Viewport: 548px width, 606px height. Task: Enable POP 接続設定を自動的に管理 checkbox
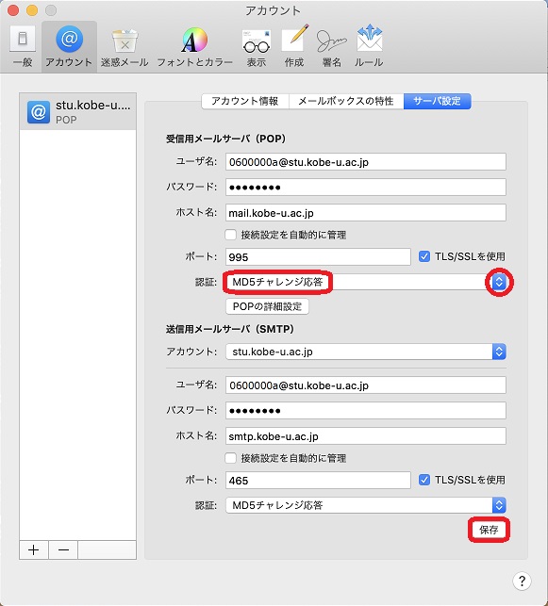230,235
